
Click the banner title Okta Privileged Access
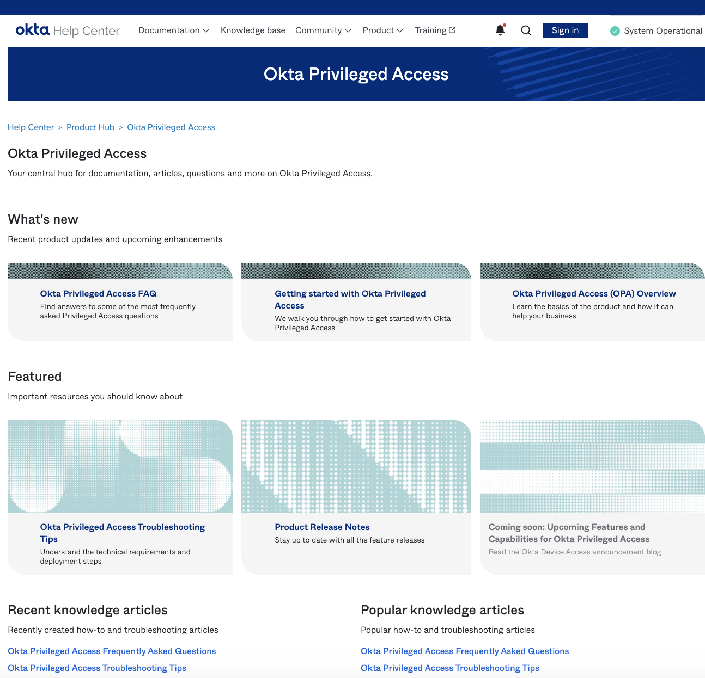pos(356,74)
